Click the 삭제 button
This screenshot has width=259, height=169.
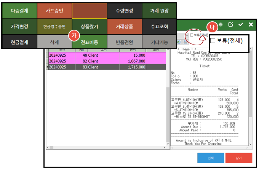tap(54, 42)
